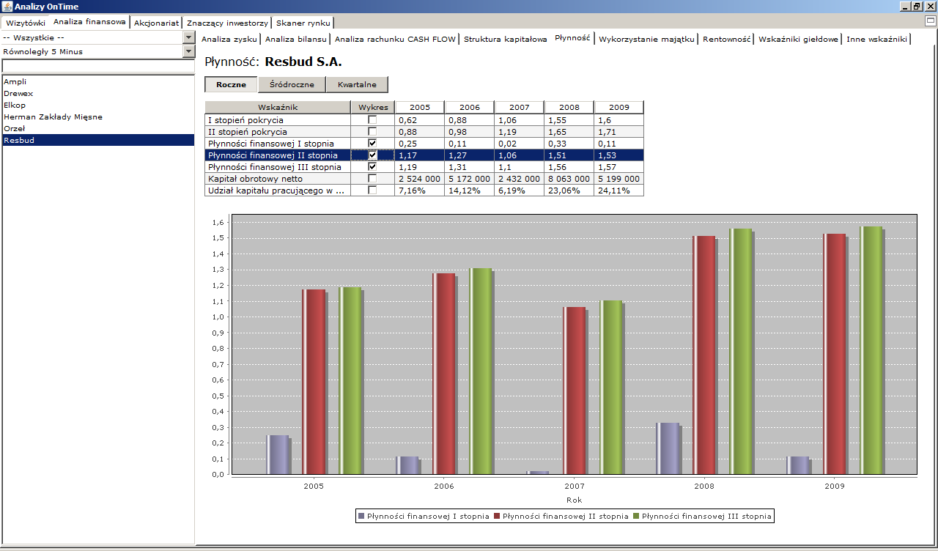
Task: Click the Kapitał obrotowy netto row label
Action: [x=255, y=179]
